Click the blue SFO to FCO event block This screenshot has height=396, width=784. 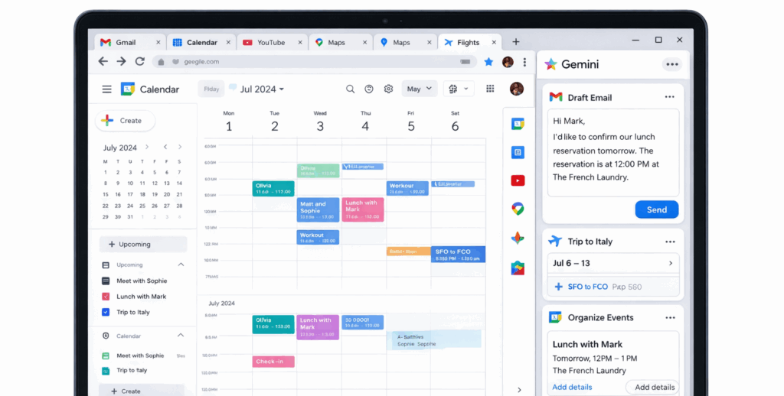click(458, 255)
